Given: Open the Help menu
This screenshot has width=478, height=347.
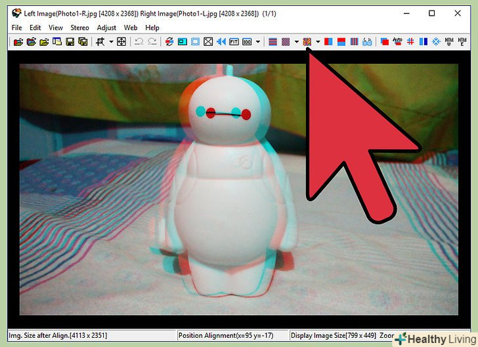Looking at the screenshot, I should [152, 28].
